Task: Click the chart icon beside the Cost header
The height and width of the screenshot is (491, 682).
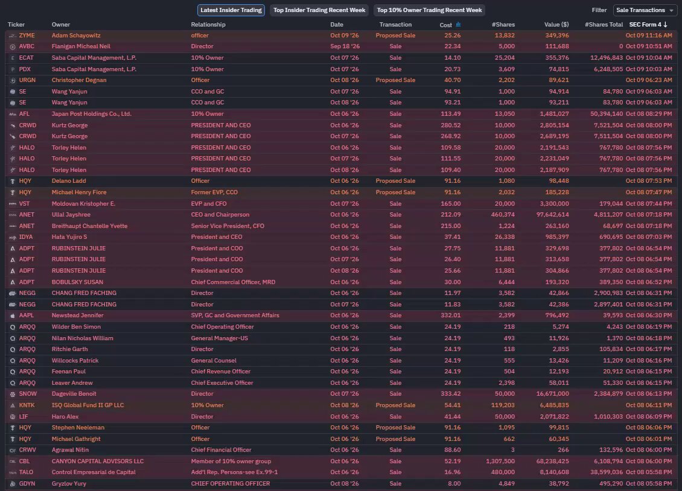Action: [458, 25]
